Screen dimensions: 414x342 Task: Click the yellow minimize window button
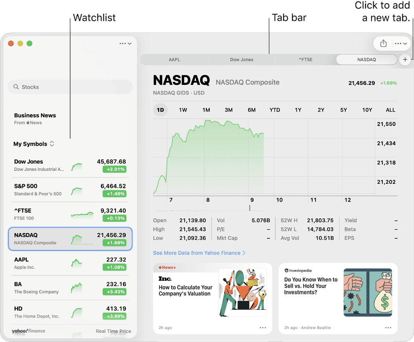point(20,44)
